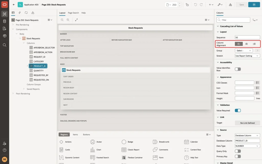Select the Layout tab
262x164 pixels.
(62, 13)
